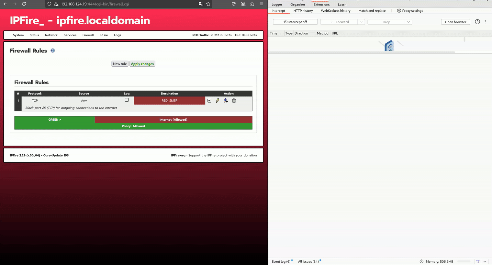Click the lock icon with connection warning
The width and height of the screenshot is (492, 265).
pos(56,4)
